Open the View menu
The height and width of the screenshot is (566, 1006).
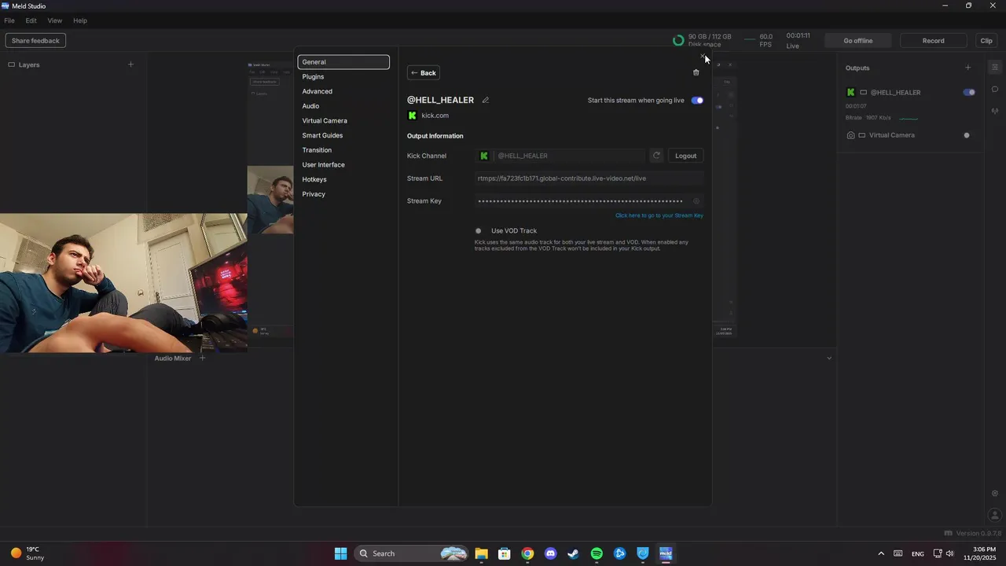click(x=55, y=20)
